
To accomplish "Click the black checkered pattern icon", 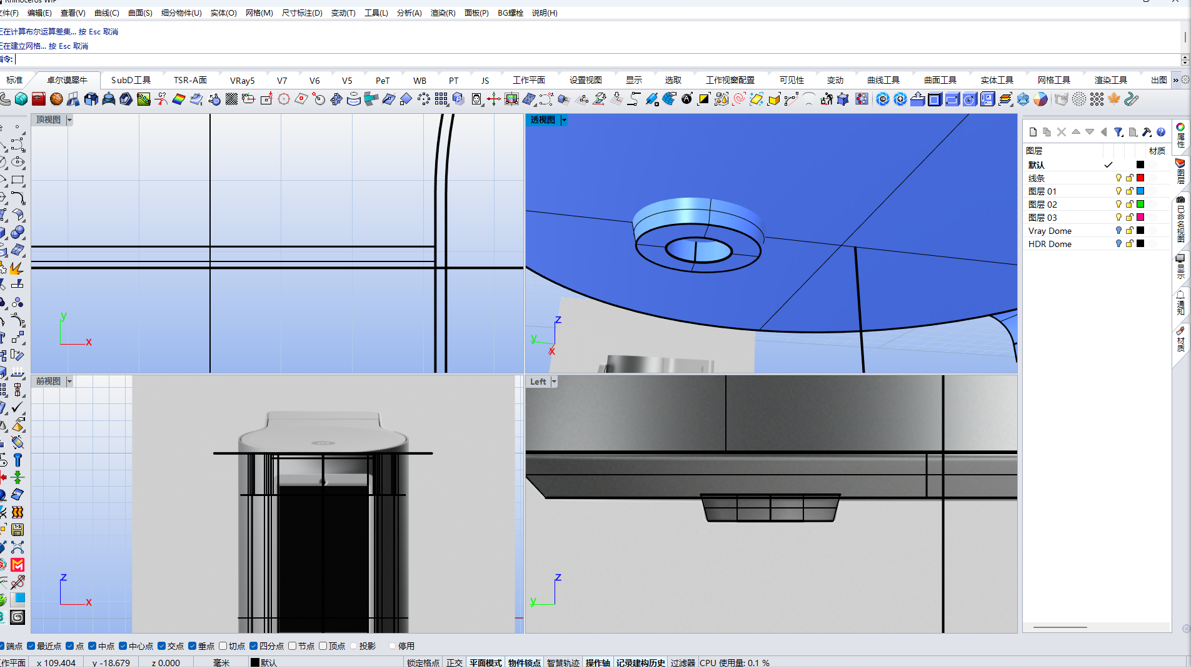I will tap(231, 99).
